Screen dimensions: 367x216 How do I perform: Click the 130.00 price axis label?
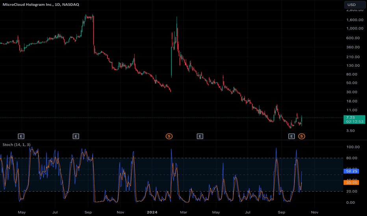click(353, 65)
